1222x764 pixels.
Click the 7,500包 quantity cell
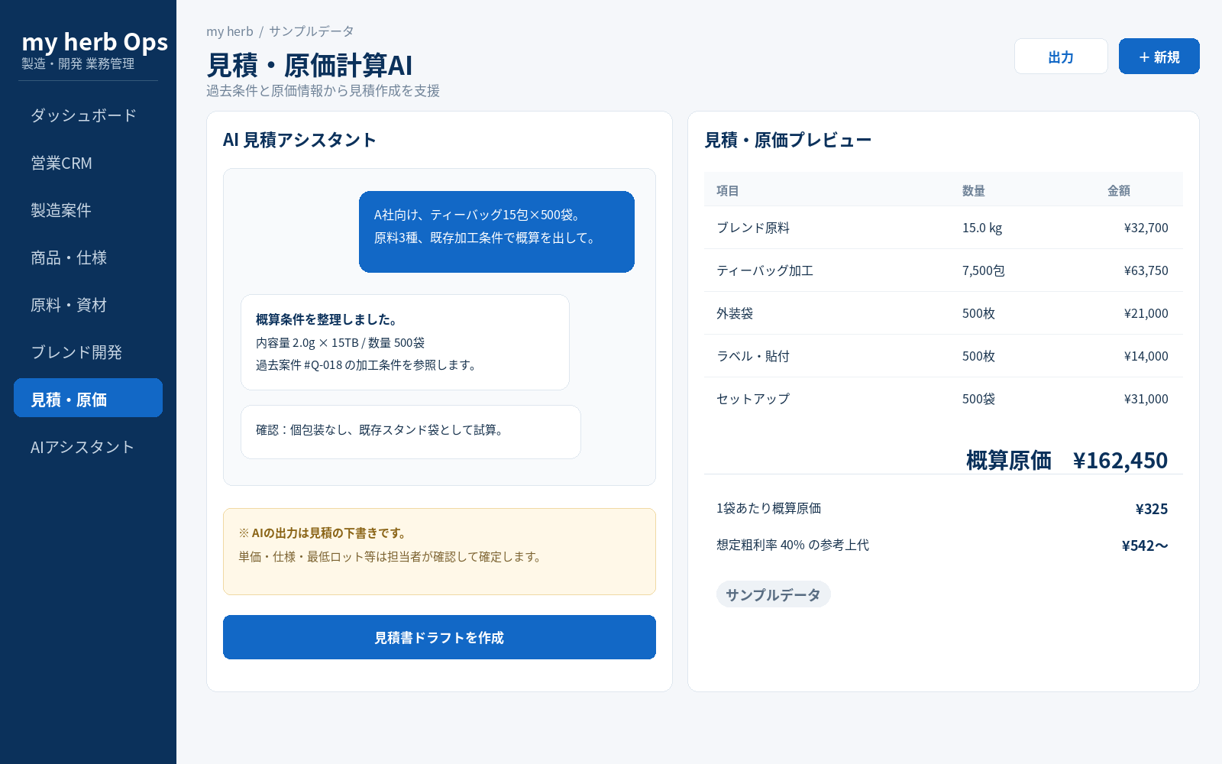tap(984, 270)
